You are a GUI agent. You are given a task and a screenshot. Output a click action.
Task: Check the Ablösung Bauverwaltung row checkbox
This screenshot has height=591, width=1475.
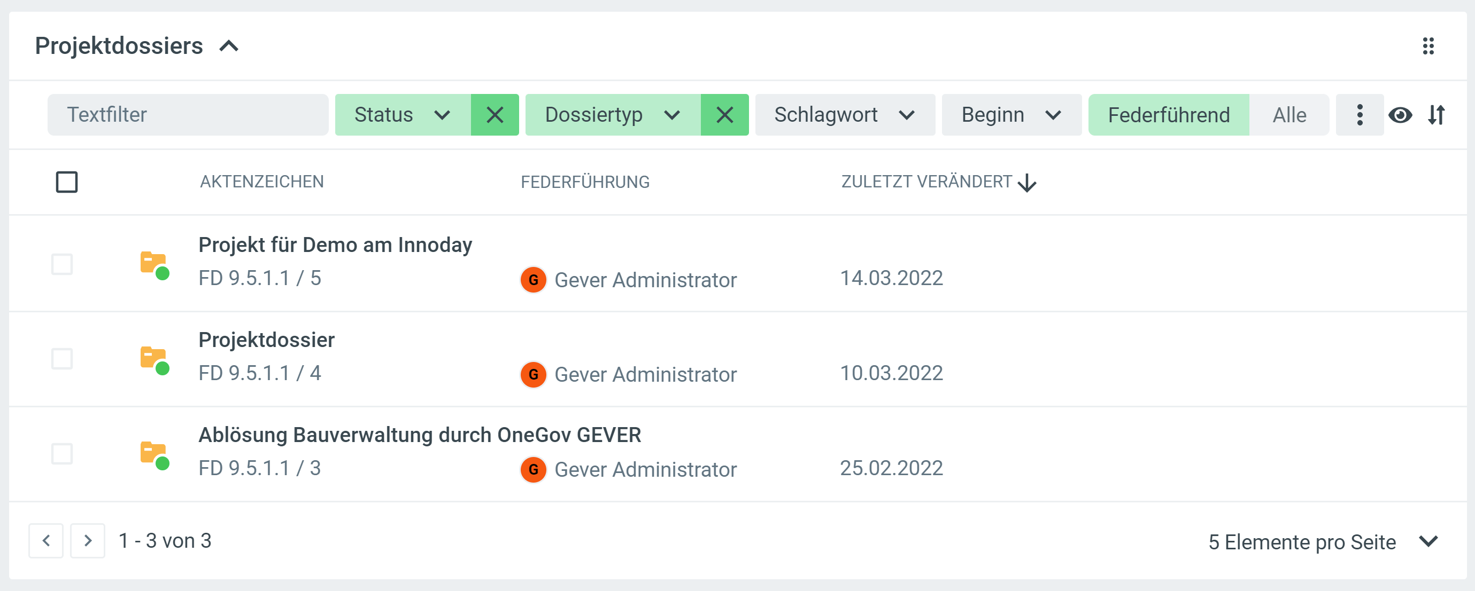tap(62, 454)
